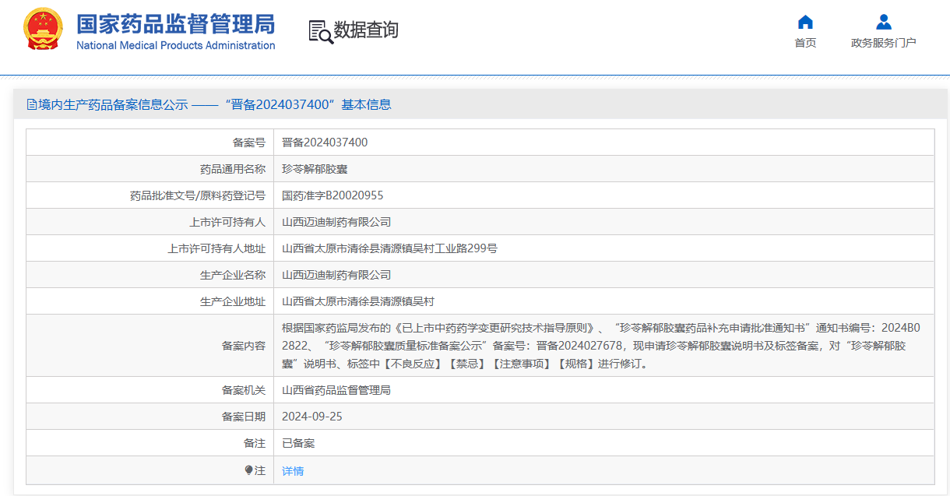Image resolution: width=950 pixels, height=496 pixels.
Task: Click the 备案日期 label cell
Action: point(150,417)
